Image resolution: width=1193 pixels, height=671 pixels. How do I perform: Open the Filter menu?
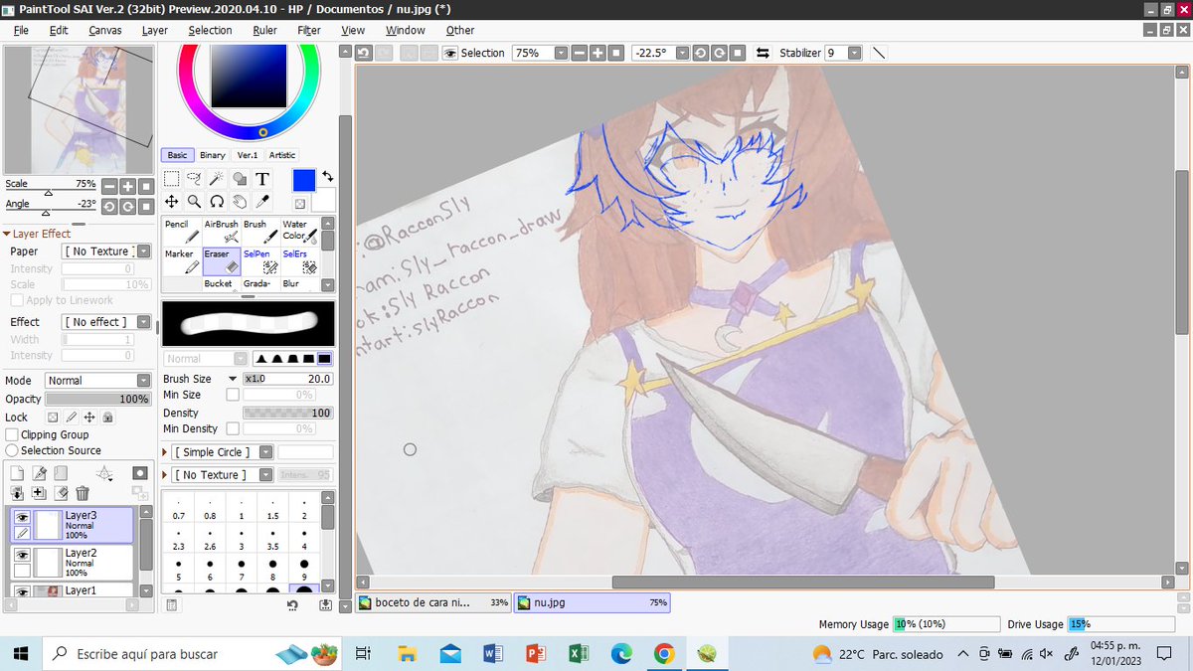click(309, 31)
